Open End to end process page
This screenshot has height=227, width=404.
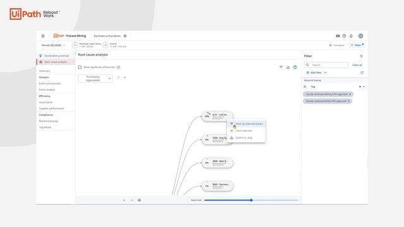tap(50, 83)
